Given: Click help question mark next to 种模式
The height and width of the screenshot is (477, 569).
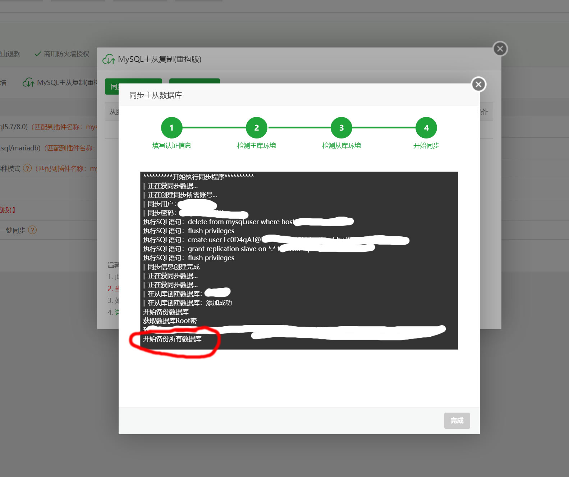Looking at the screenshot, I should (x=27, y=168).
